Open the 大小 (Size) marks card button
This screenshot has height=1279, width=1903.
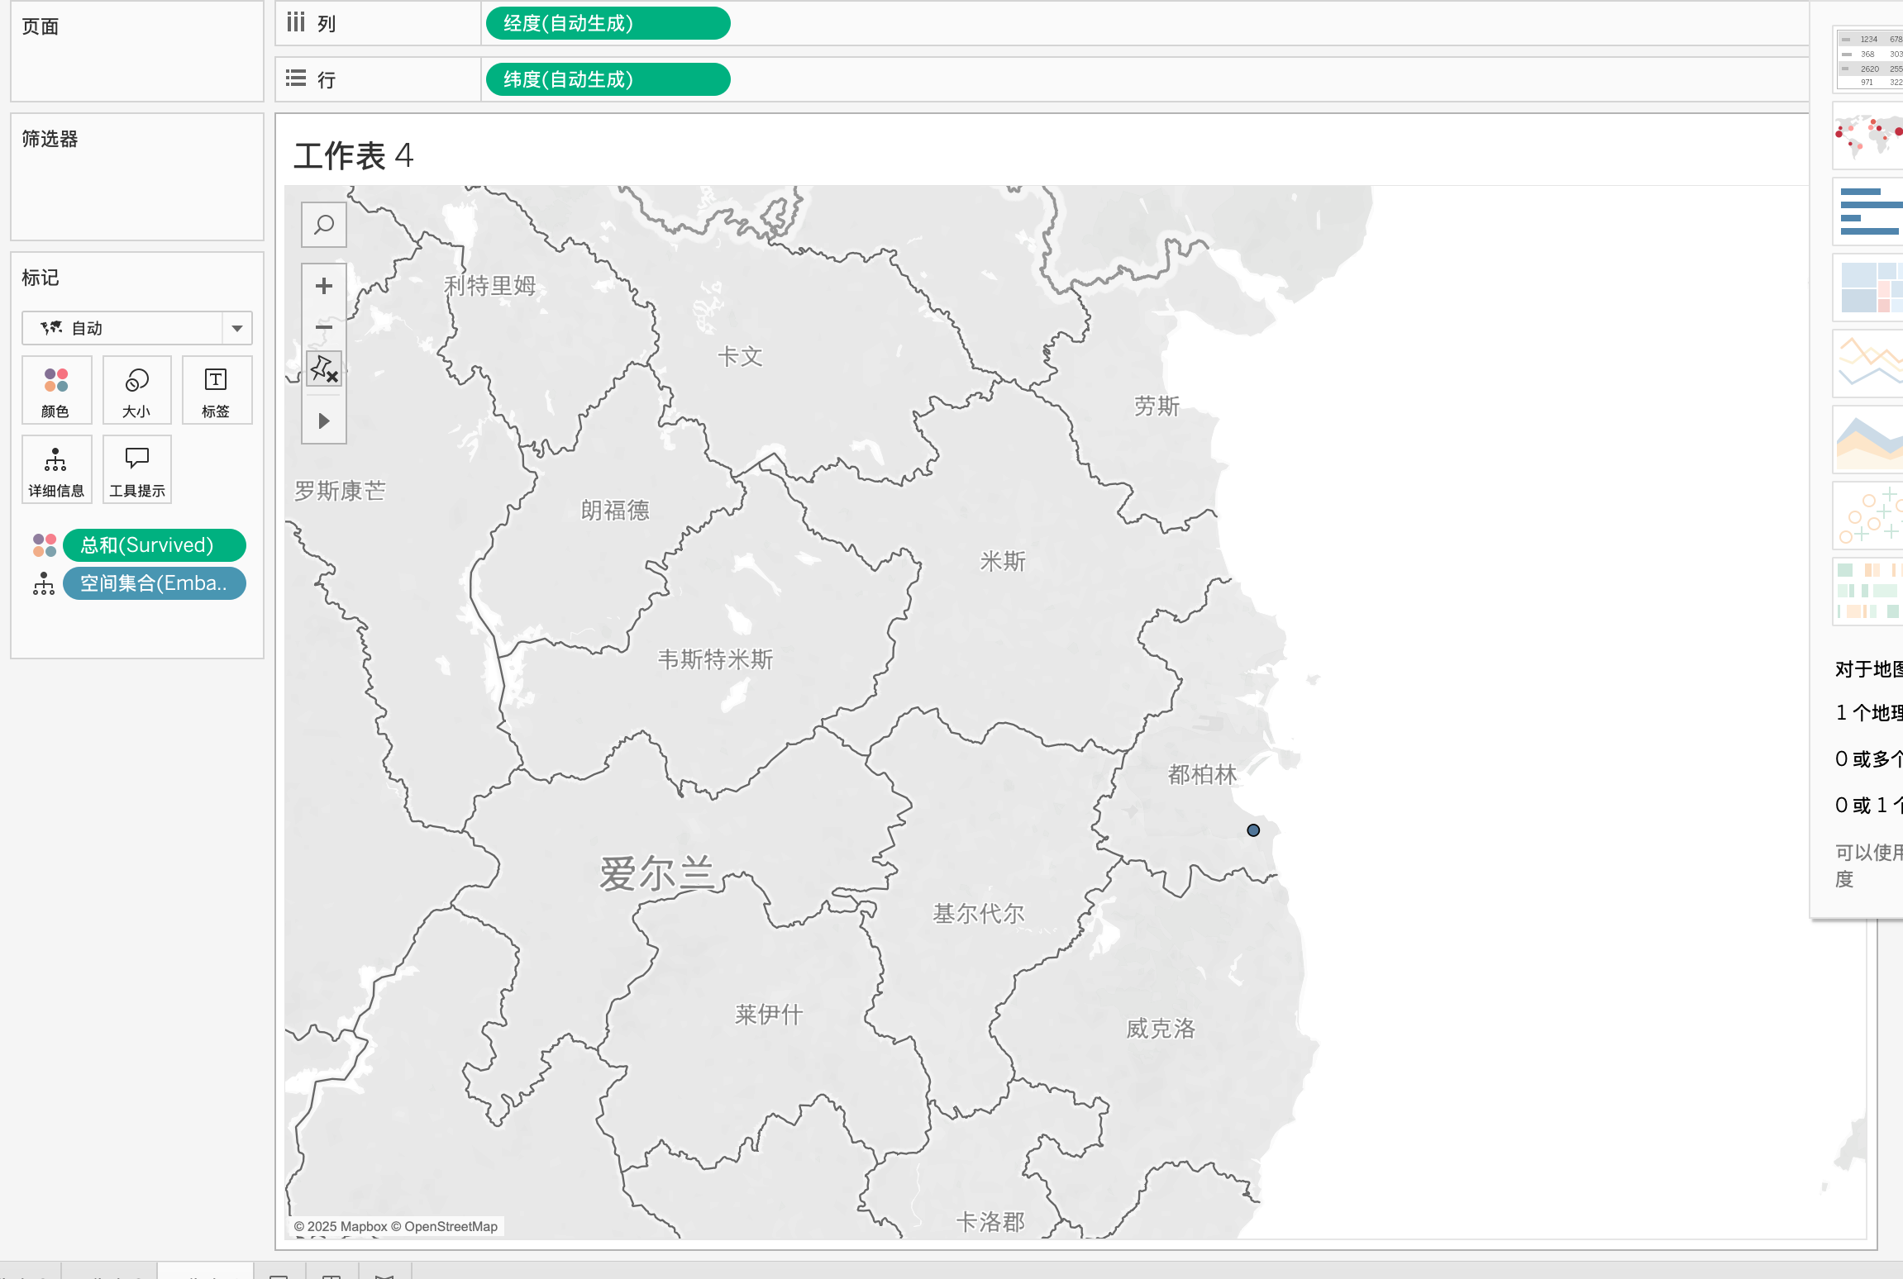click(x=136, y=389)
